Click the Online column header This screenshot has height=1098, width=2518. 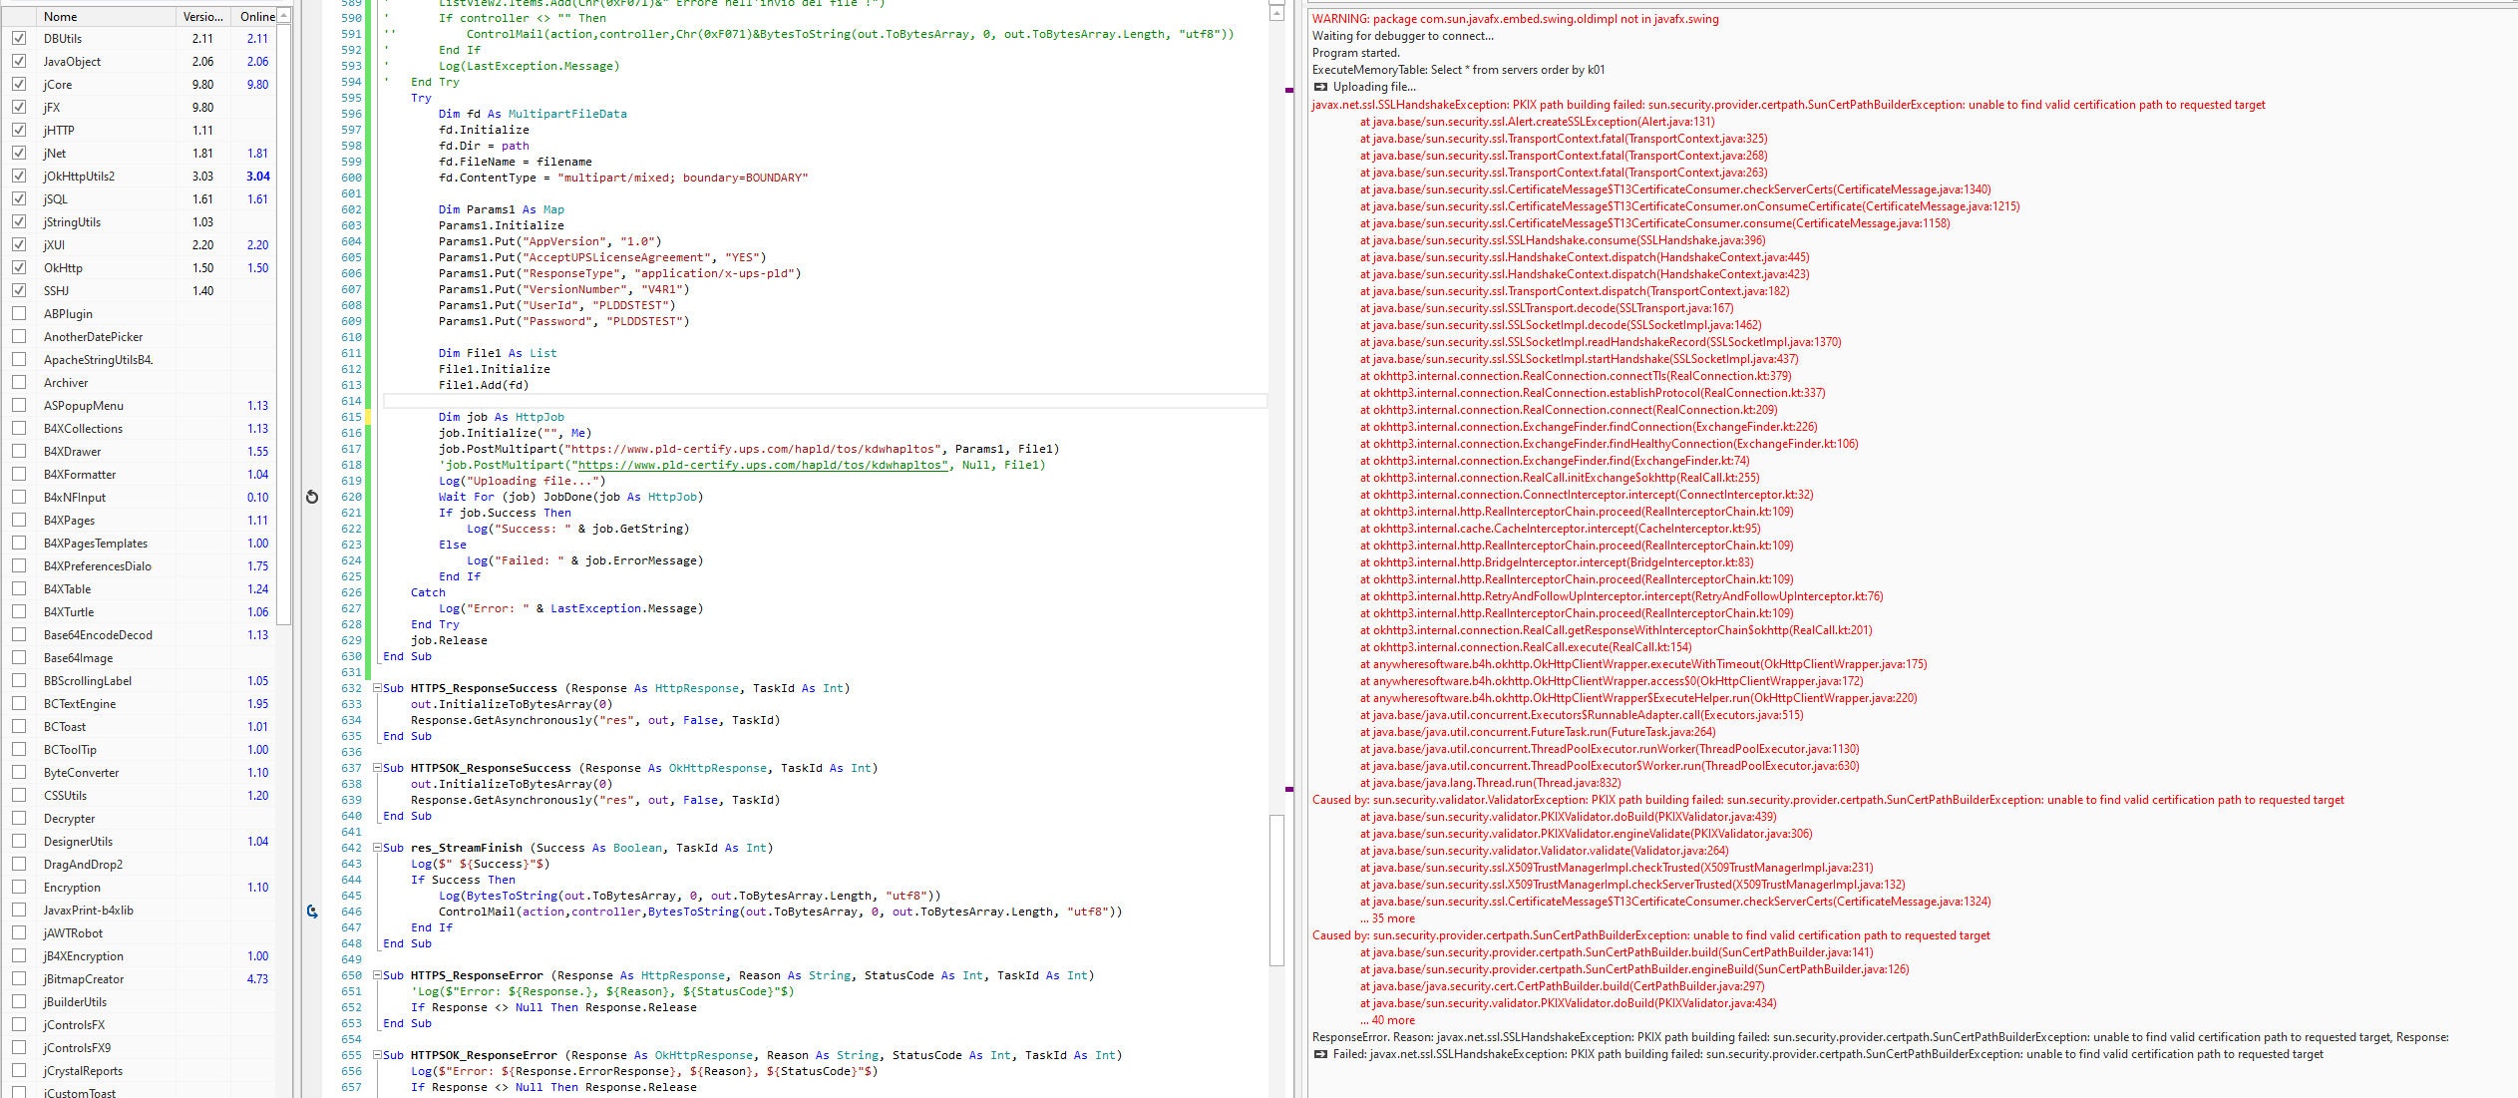(257, 16)
